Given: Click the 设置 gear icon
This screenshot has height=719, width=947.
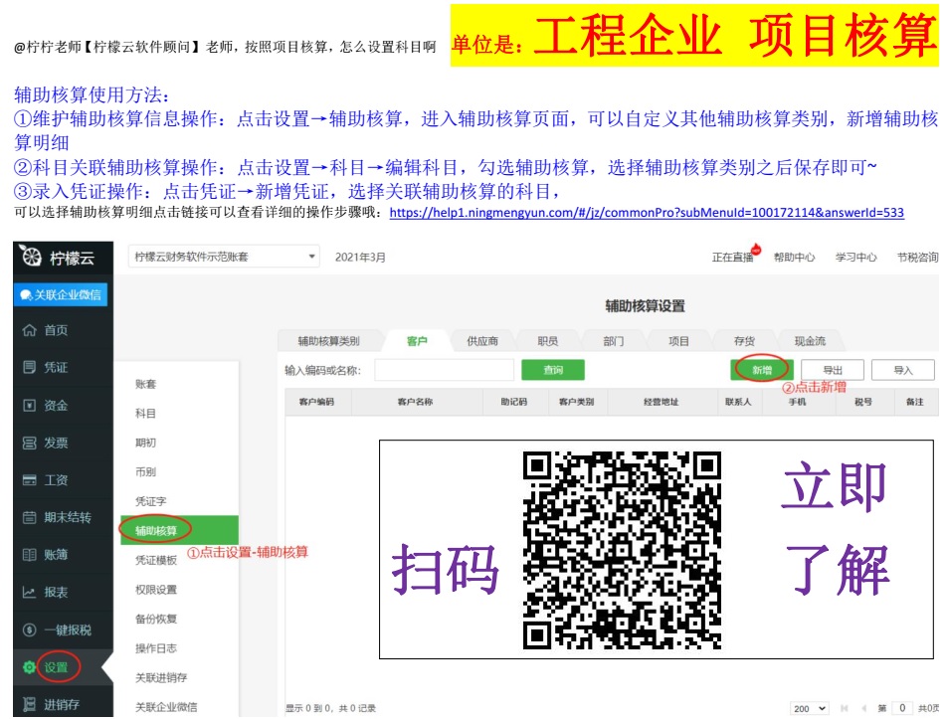Looking at the screenshot, I should (30, 667).
